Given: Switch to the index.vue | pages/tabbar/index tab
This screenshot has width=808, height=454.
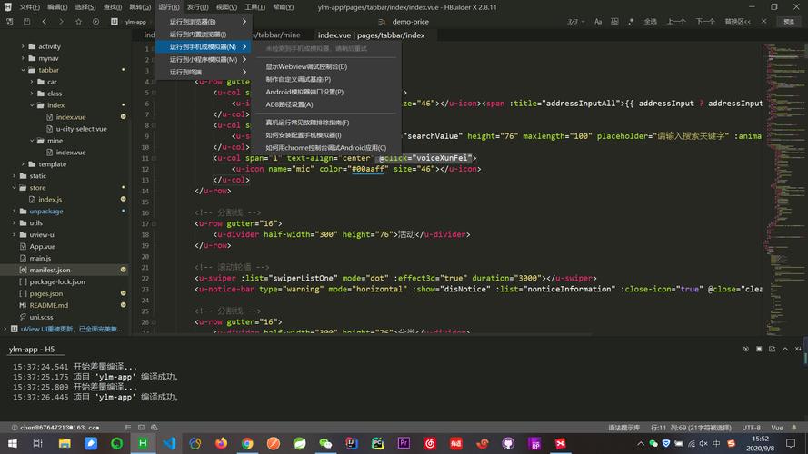Looking at the screenshot, I should [x=371, y=35].
